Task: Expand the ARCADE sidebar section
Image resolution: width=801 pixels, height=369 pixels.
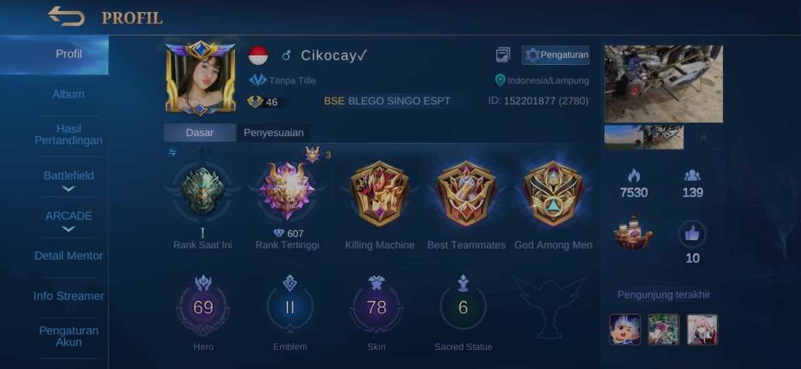Action: click(x=68, y=221)
